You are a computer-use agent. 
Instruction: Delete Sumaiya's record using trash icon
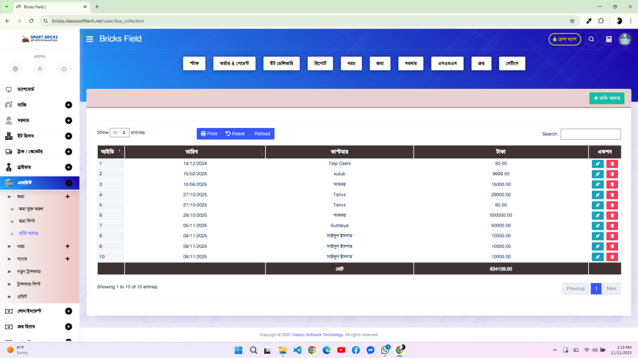[x=612, y=225]
